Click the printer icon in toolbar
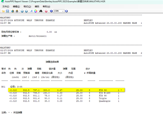Screen dimensions: 163x120 [17, 11]
